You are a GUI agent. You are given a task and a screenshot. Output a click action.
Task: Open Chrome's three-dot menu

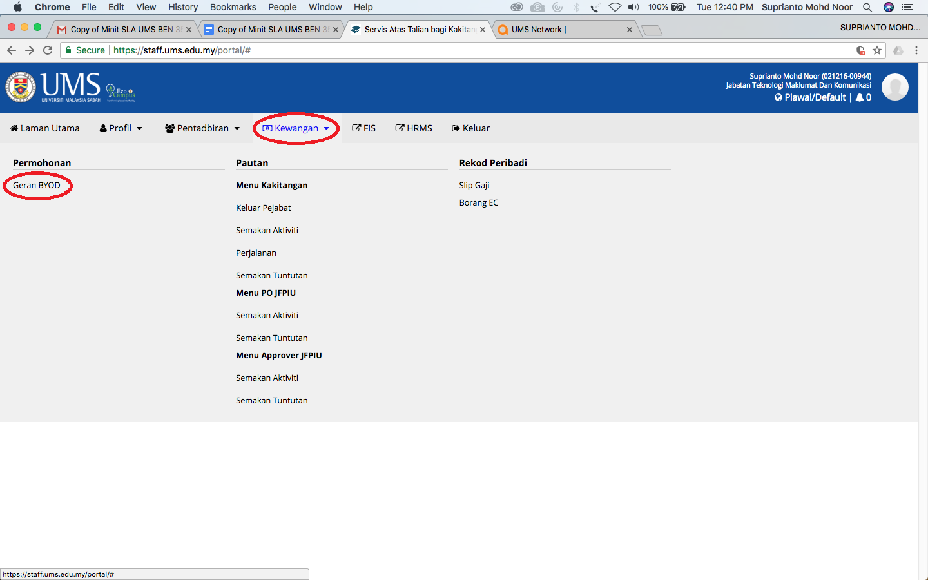(916, 50)
